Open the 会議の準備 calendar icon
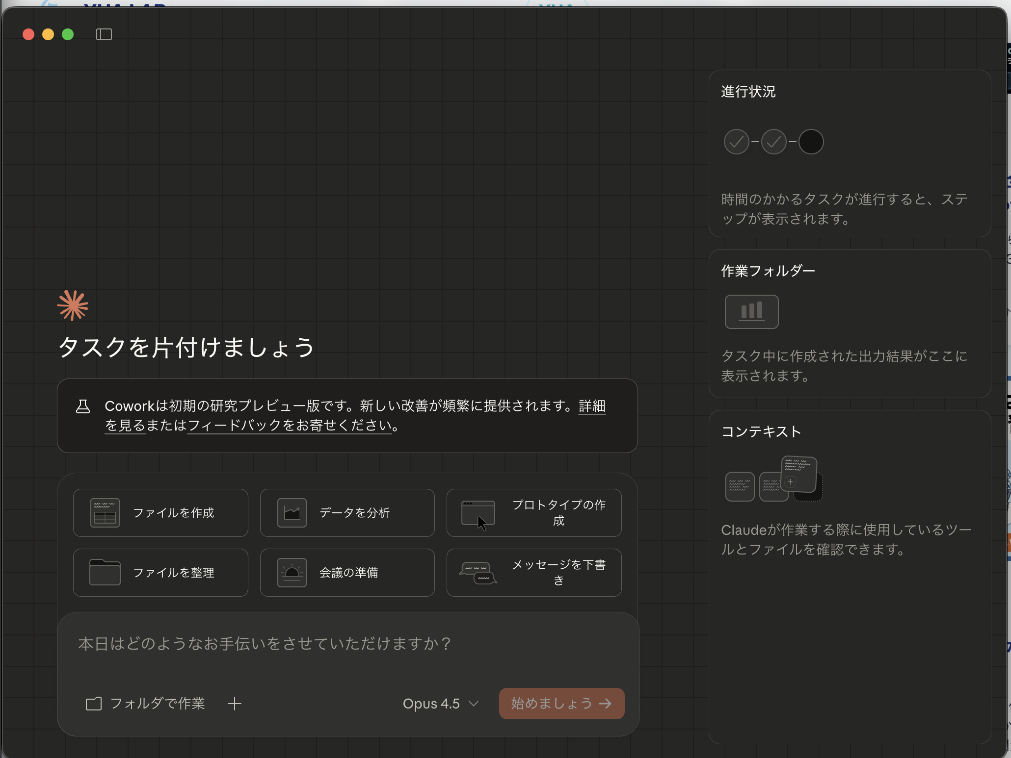The image size is (1011, 758). click(292, 572)
